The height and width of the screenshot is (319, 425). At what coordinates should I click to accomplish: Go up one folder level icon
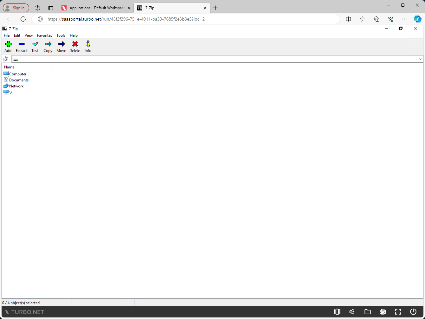(x=5, y=59)
